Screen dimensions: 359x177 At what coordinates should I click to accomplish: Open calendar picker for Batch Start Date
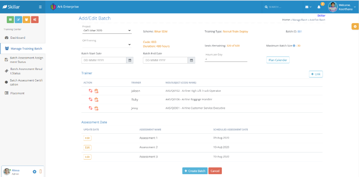coord(130,60)
